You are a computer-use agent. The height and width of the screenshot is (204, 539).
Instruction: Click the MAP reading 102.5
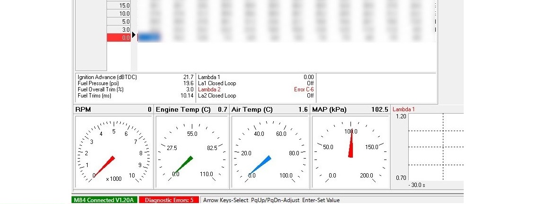379,109
